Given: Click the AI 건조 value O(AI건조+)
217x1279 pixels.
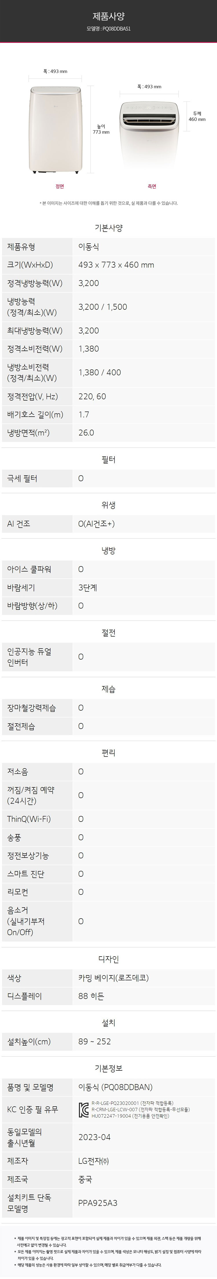Looking at the screenshot, I should coord(96,523).
